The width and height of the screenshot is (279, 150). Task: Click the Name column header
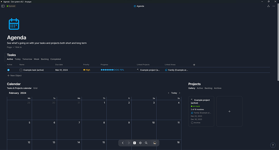click(x=22, y=65)
